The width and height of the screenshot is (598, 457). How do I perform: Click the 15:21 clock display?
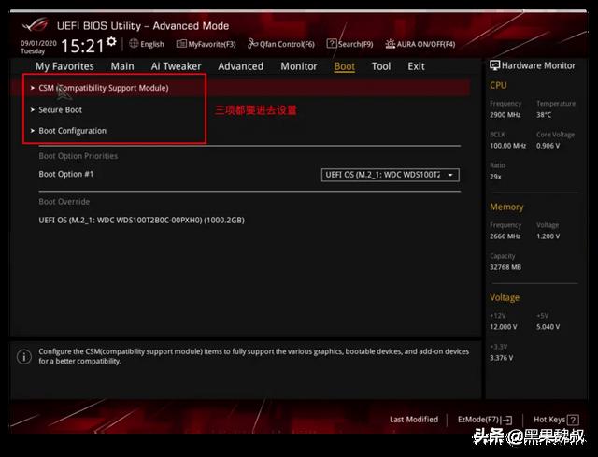click(82, 46)
